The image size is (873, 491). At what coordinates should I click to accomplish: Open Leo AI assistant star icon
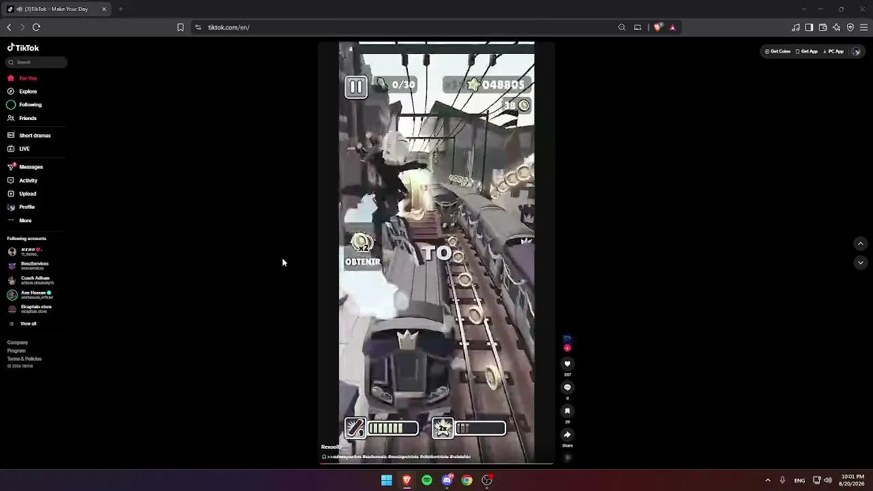point(836,27)
